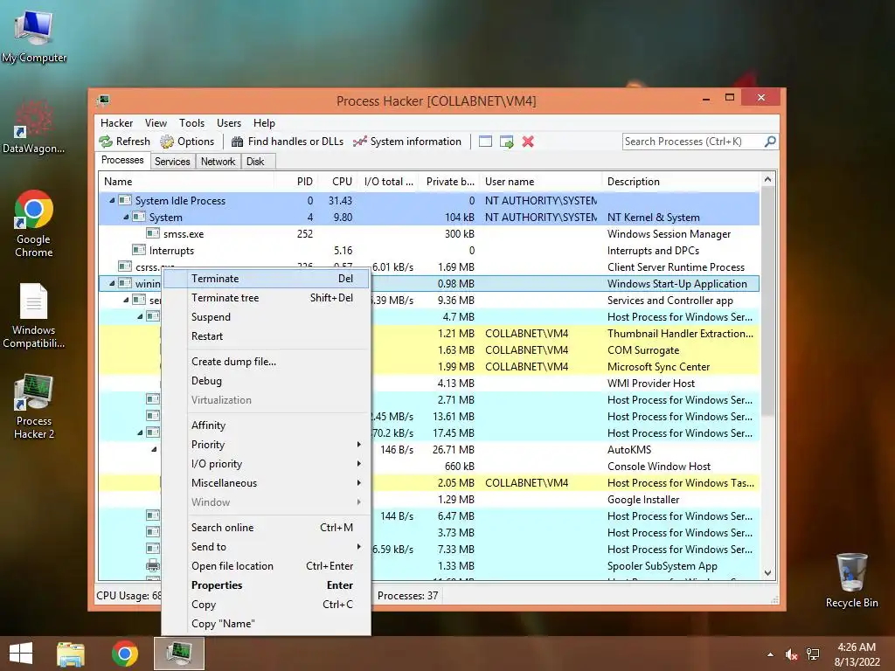Viewport: 895px width, 671px height.
Task: Click the red X terminate toolbar icon
Action: [x=528, y=142]
